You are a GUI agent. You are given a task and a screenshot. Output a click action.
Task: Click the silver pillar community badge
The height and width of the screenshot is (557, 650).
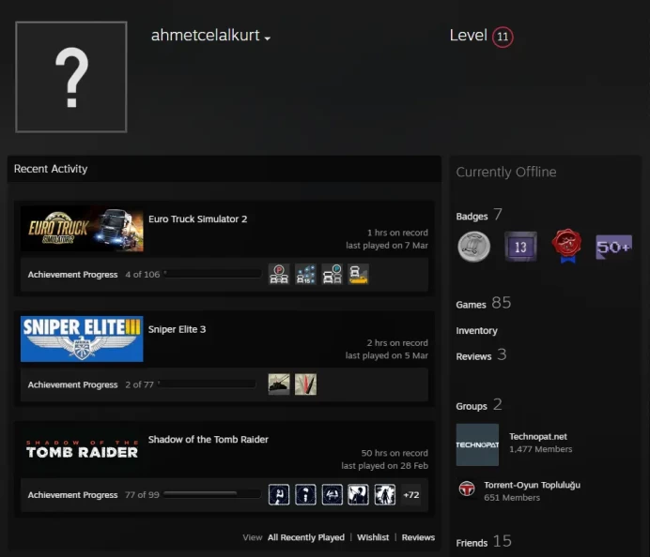tap(473, 247)
